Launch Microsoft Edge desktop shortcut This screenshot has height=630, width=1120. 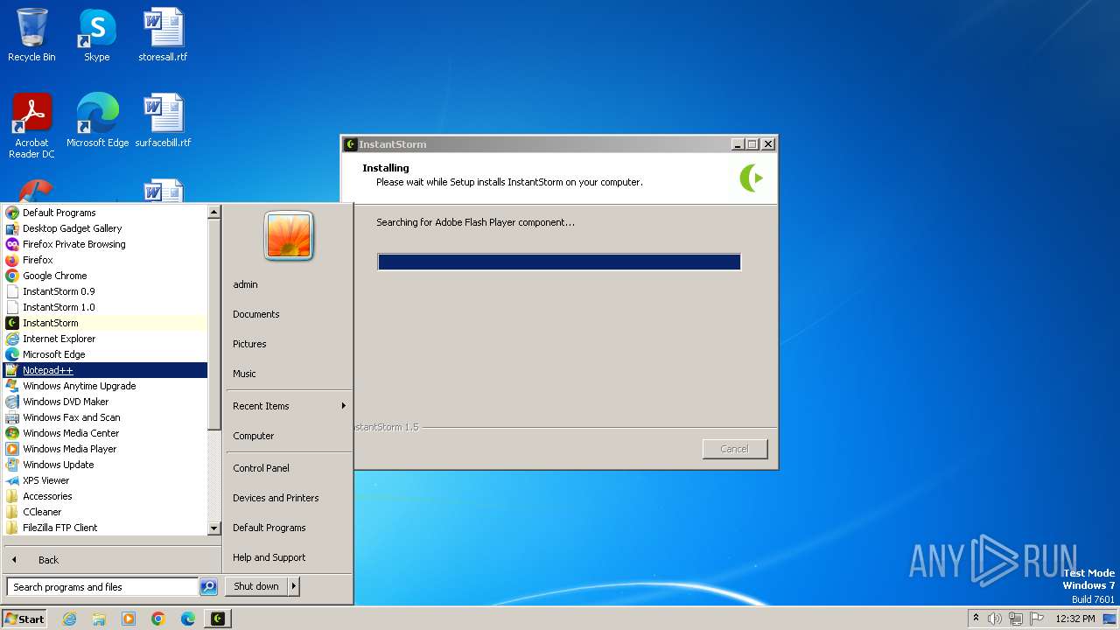[x=97, y=121]
